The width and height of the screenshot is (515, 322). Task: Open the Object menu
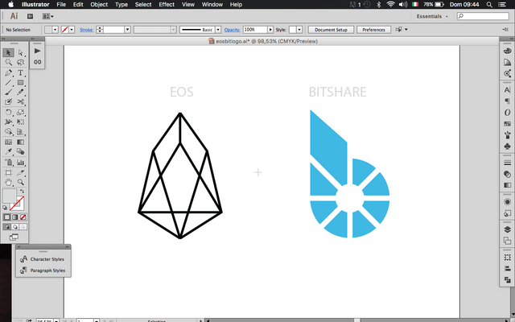[x=99, y=5]
